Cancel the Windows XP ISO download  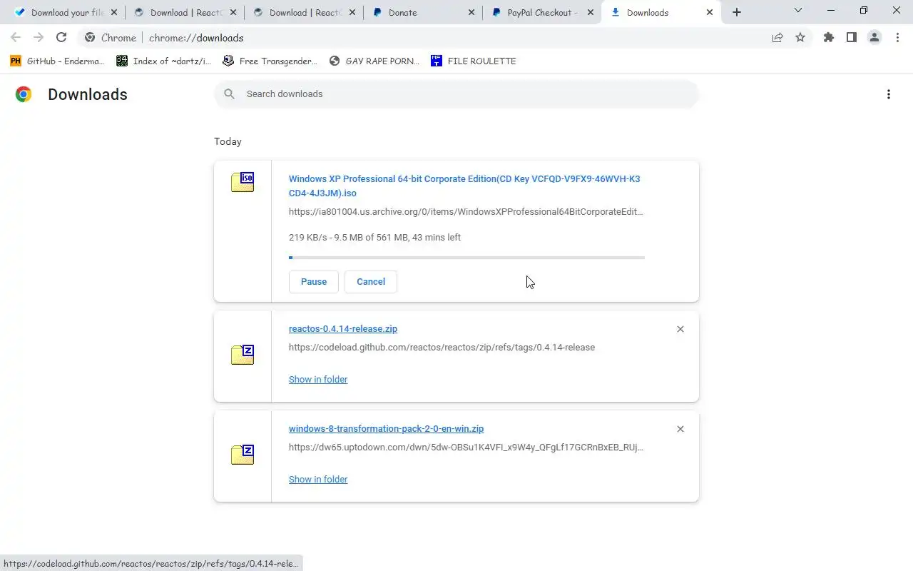(x=371, y=282)
